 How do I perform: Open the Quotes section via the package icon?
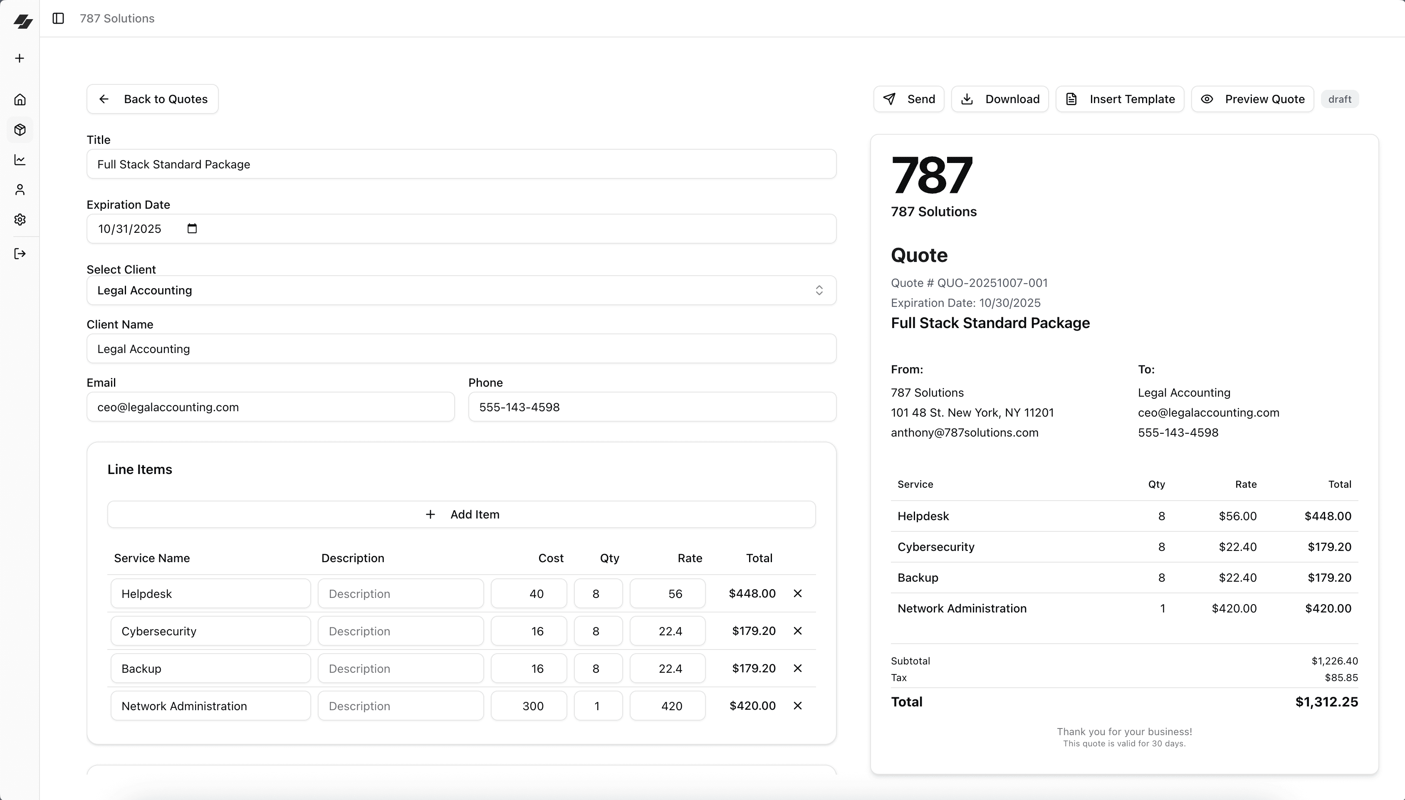click(x=20, y=130)
